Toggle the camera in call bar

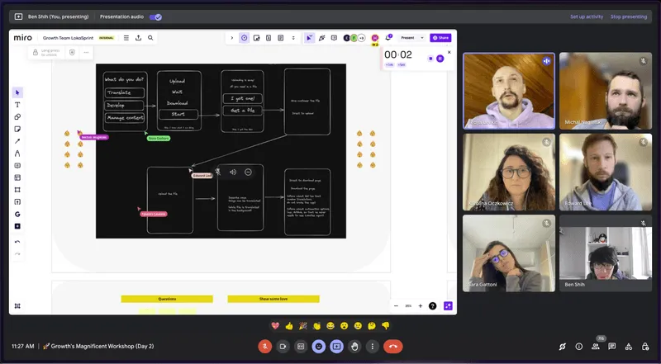click(x=283, y=347)
